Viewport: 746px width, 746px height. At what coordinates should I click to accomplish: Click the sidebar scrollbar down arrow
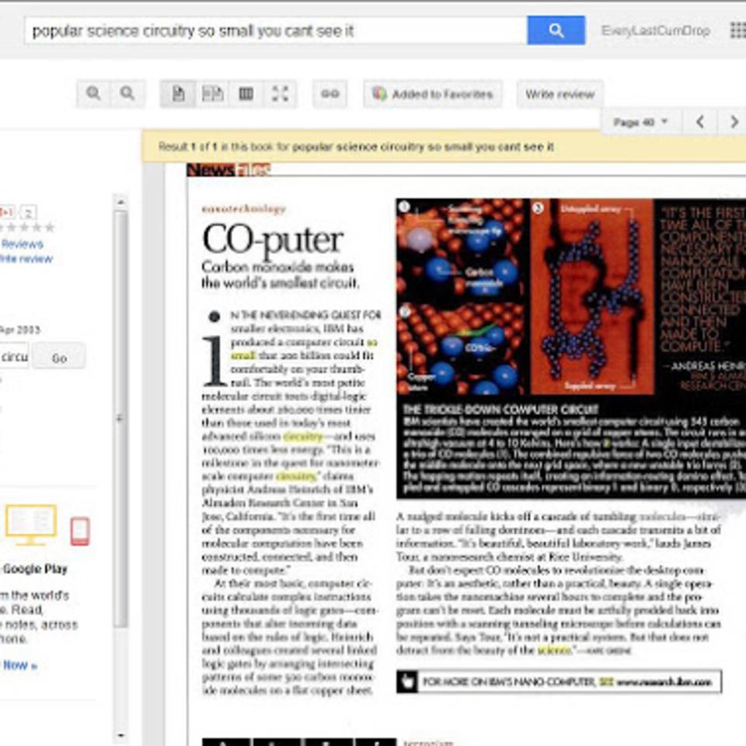coord(121,736)
